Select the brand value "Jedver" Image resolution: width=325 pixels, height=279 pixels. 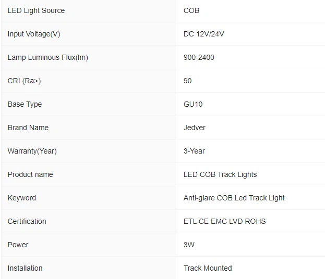(x=195, y=128)
